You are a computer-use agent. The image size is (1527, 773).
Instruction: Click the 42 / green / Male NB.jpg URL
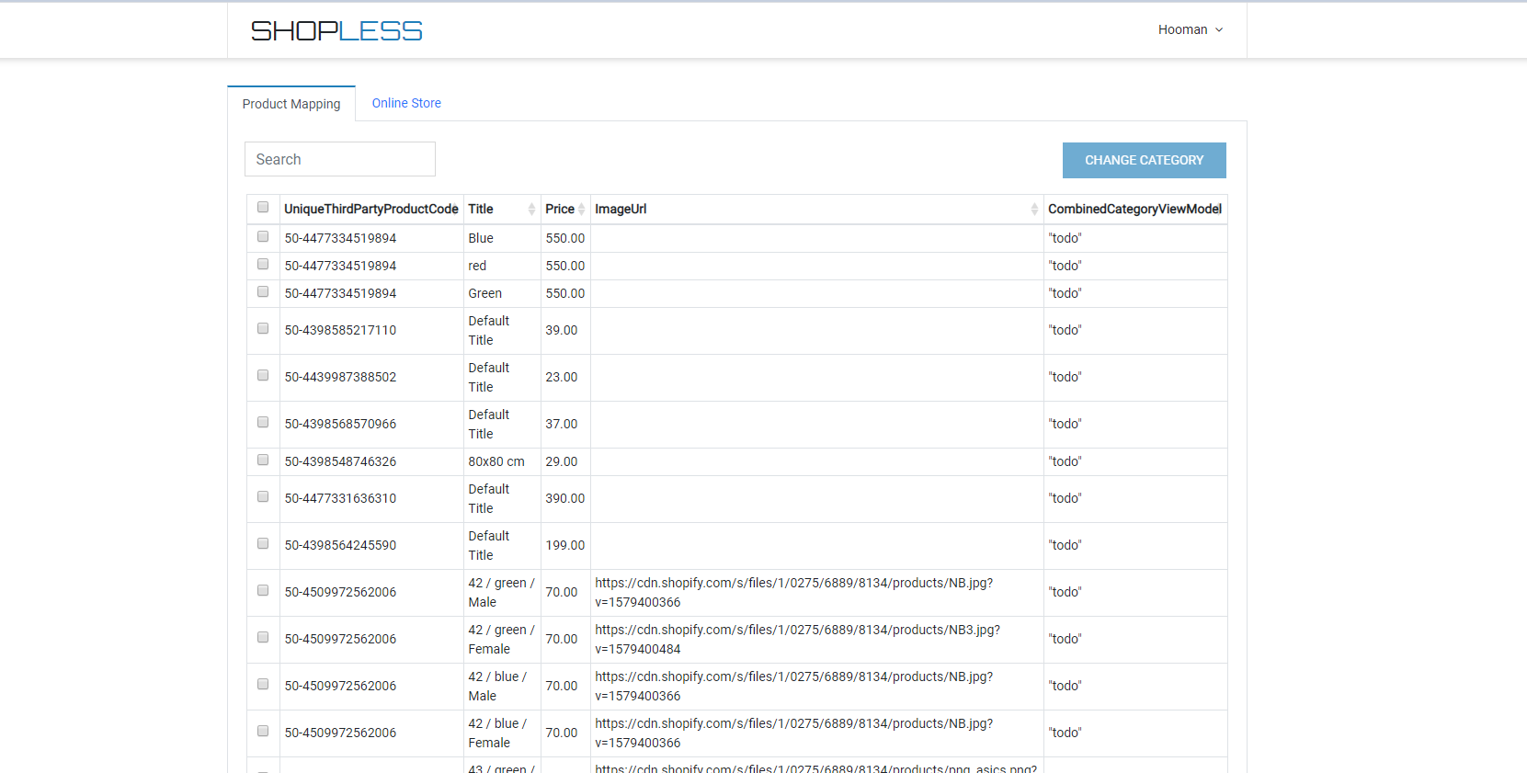(x=793, y=593)
